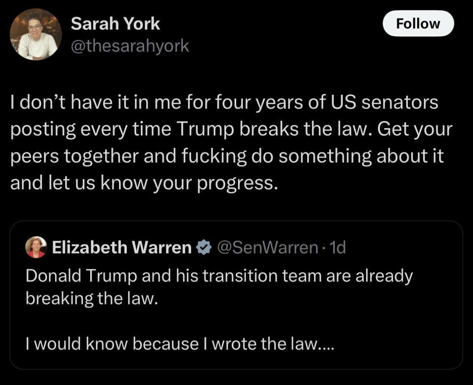Viewport: 473px width, 385px height.
Task: Select the Elizabeth Warren name
Action: (x=122, y=247)
